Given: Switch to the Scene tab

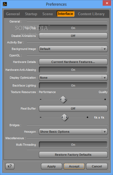Looking at the screenshot, I should pos(48,14).
